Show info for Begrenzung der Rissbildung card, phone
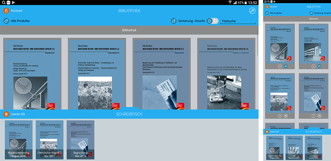331x161 pixels. [x=314, y=116]
